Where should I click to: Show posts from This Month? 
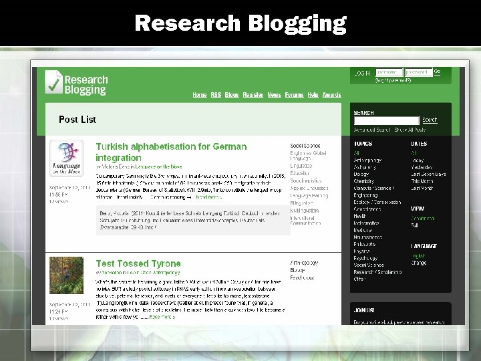[x=422, y=181]
